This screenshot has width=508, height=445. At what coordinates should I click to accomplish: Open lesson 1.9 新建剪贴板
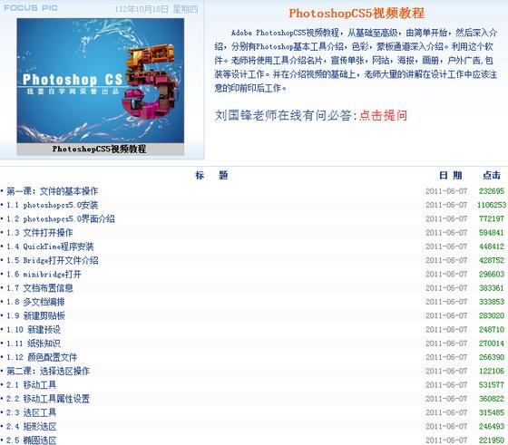tap(35, 316)
